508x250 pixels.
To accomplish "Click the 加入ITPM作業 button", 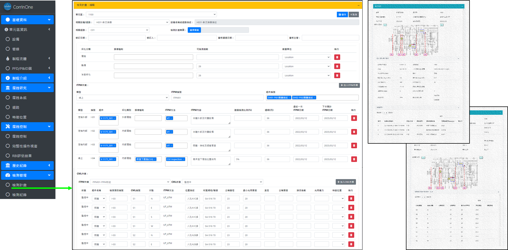I will [x=349, y=85].
